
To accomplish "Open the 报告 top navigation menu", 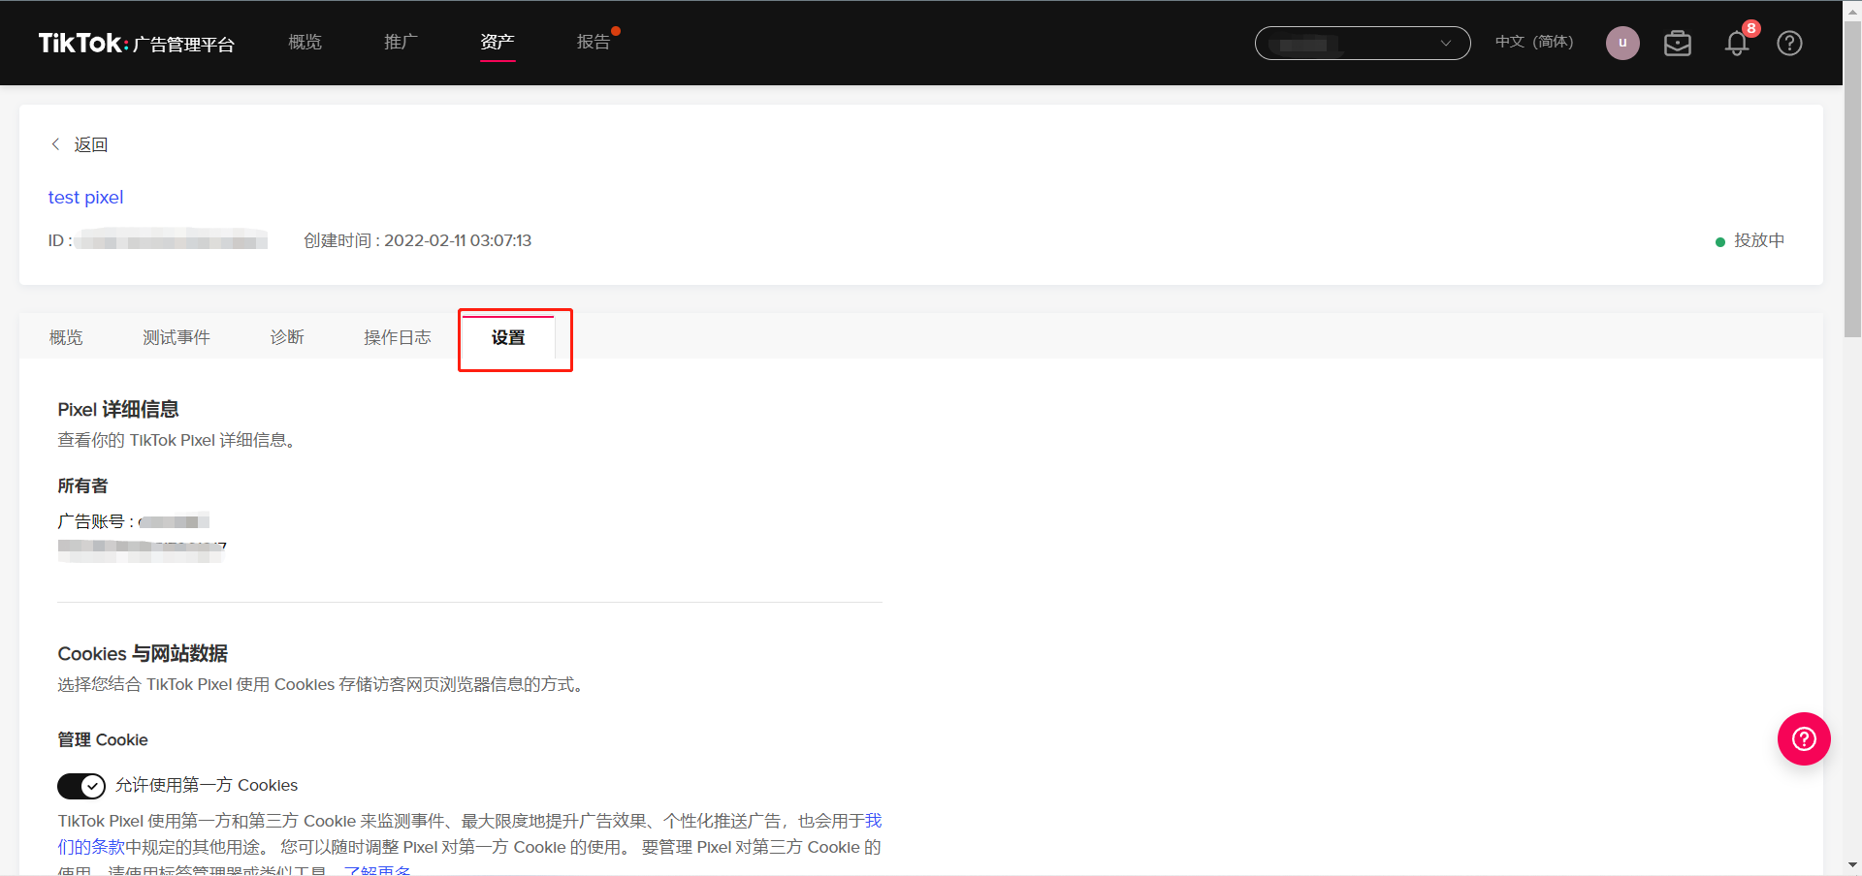I will click(x=594, y=42).
